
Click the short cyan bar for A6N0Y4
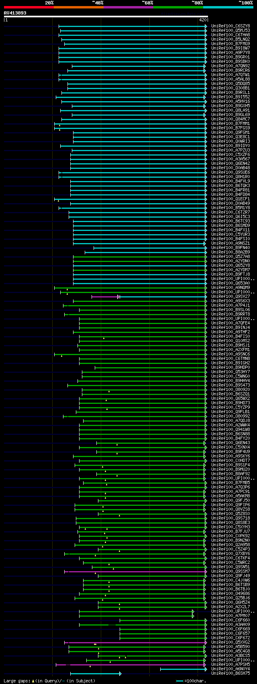tap(183, 669)
